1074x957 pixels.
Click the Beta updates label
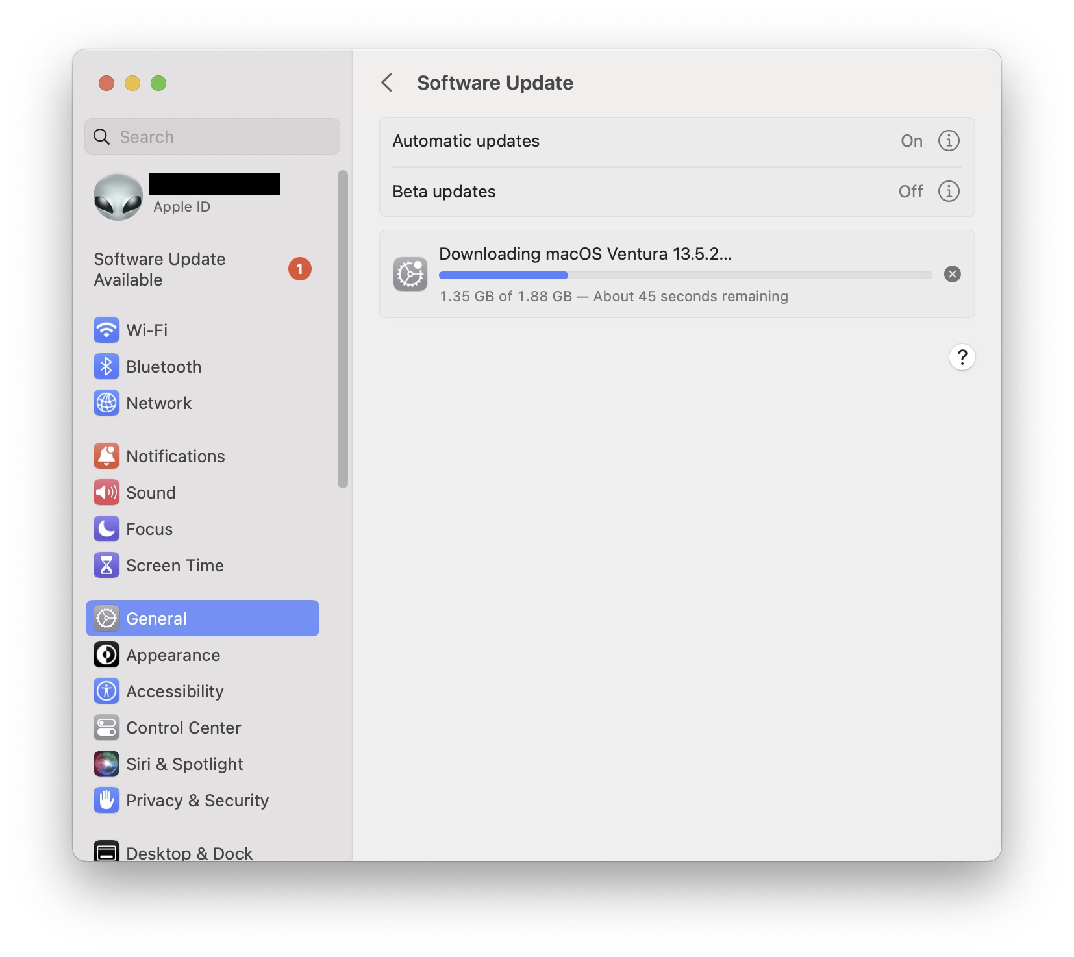click(444, 192)
